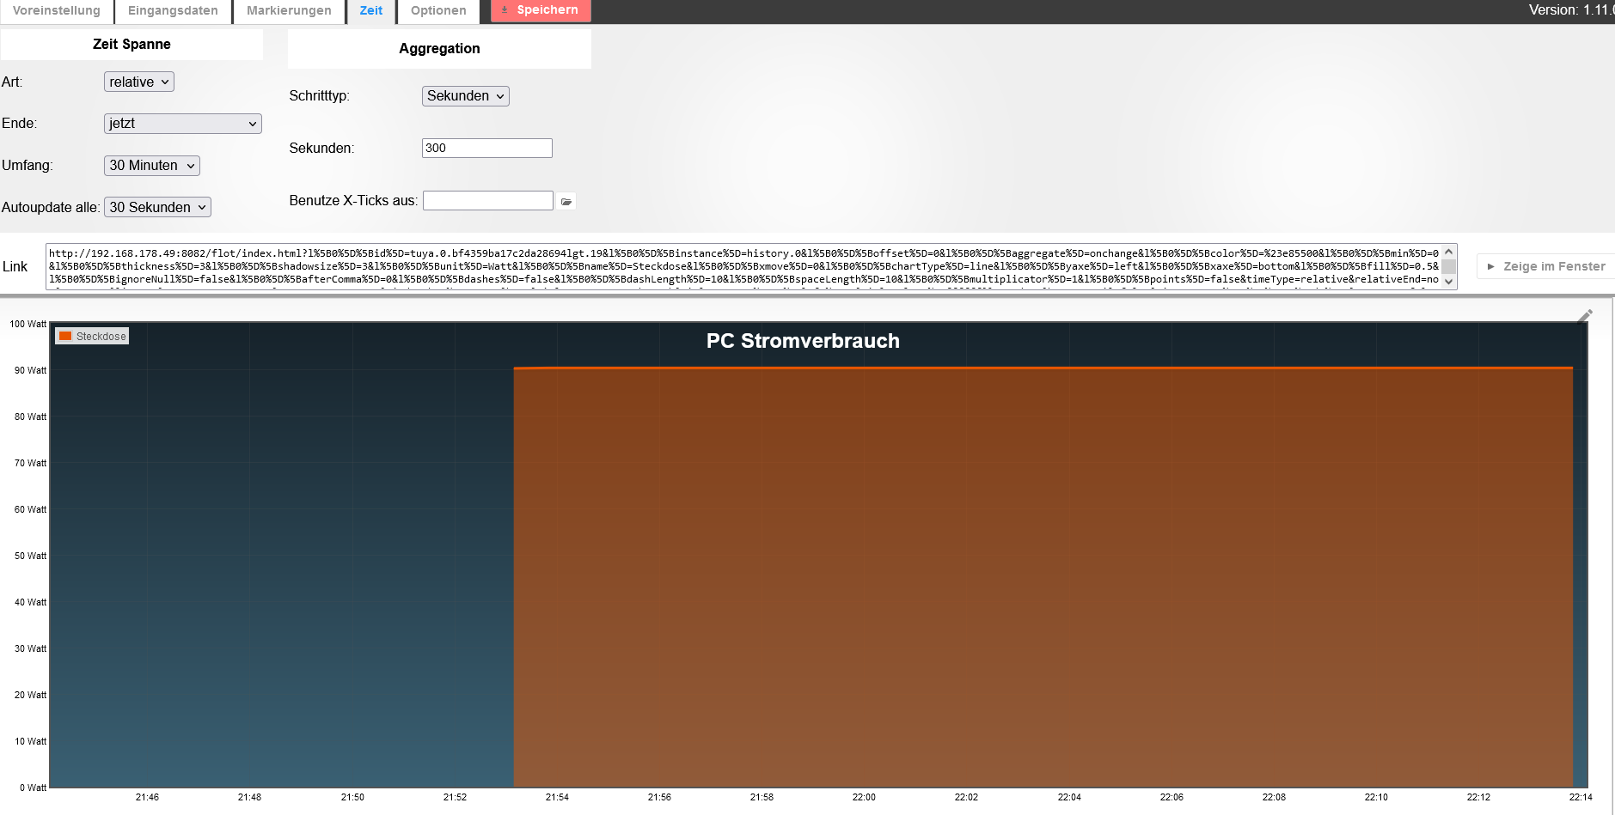Click the Steckdose legend color swatch

click(65, 336)
